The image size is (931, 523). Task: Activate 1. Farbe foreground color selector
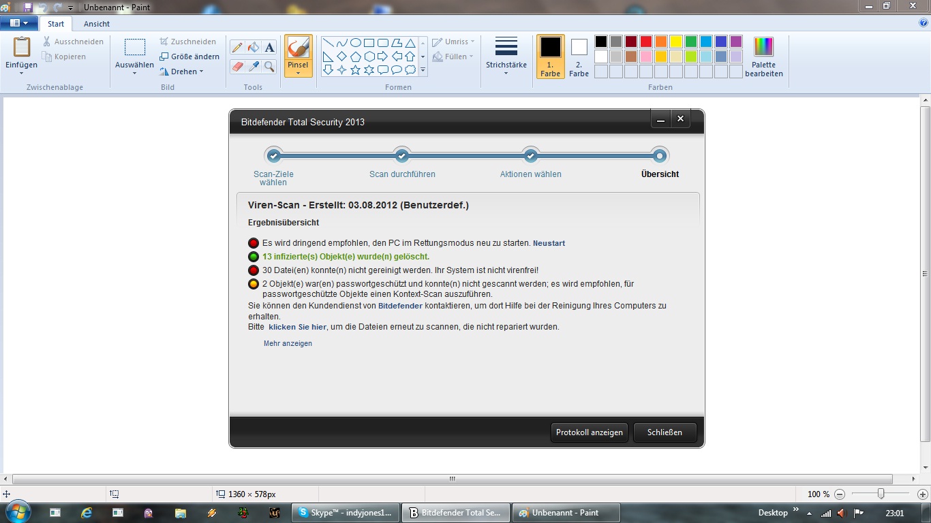point(550,57)
